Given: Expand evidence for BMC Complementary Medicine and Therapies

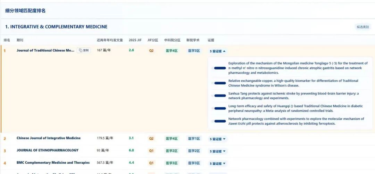Looking at the screenshot, I should (217, 164).
